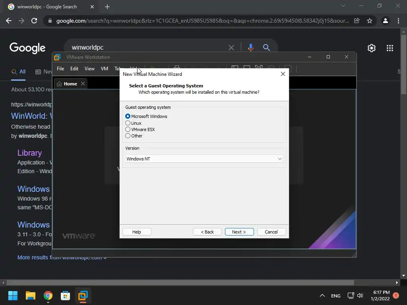Show hidden system tray icons

322,295
